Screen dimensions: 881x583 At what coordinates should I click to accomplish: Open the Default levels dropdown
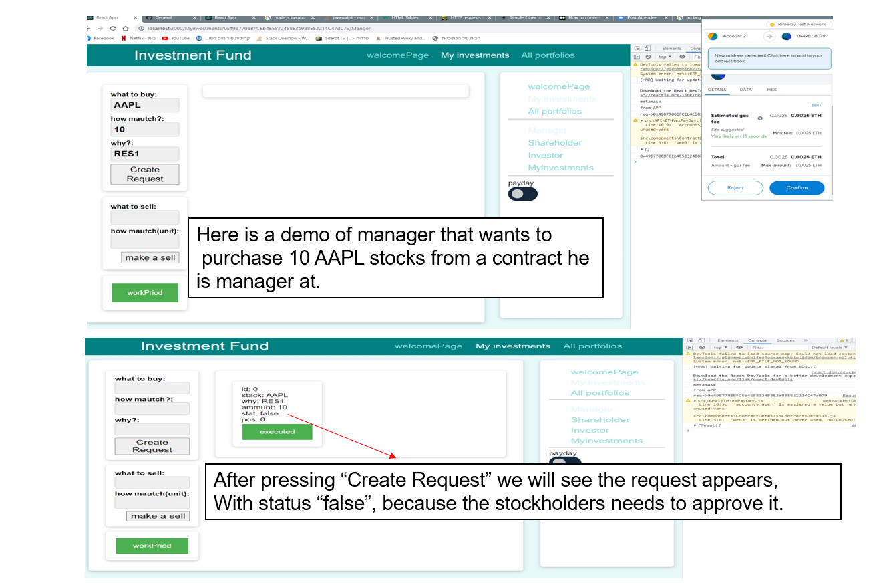click(831, 348)
